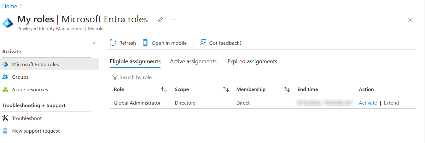Click the Direct membership cell
Image resolution: width=425 pixels, height=143 pixels.
[243, 103]
